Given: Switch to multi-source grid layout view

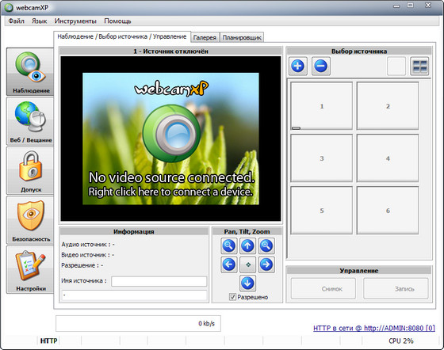Looking at the screenshot, I should [419, 67].
